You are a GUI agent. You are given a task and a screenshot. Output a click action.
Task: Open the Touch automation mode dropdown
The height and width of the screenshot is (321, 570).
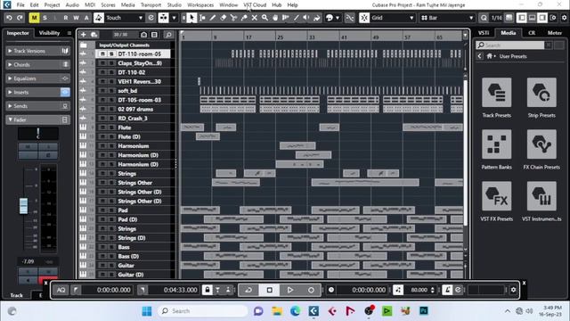pyautogui.click(x=124, y=18)
